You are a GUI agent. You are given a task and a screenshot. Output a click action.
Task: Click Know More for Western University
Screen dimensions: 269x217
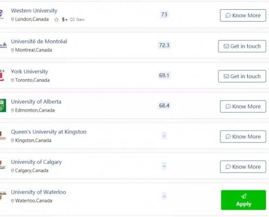tap(243, 15)
